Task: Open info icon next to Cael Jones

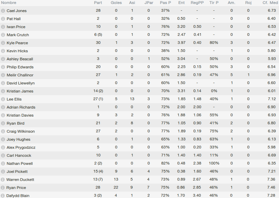Action: click(x=3, y=11)
